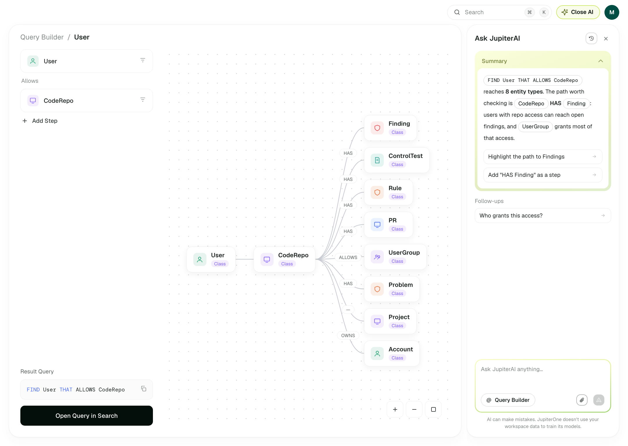
Task: Select the ControlTest node in the graph
Action: pyautogui.click(x=397, y=160)
